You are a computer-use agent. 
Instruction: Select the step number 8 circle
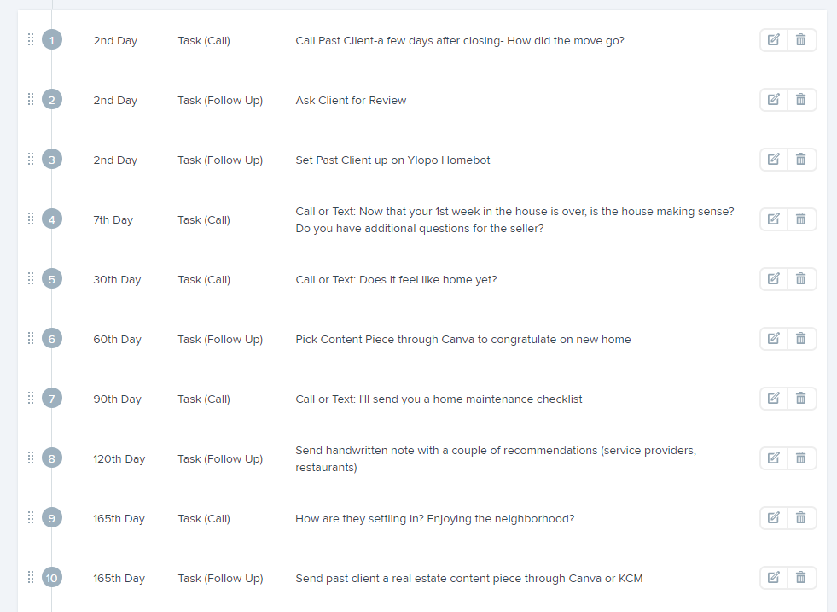tap(52, 458)
